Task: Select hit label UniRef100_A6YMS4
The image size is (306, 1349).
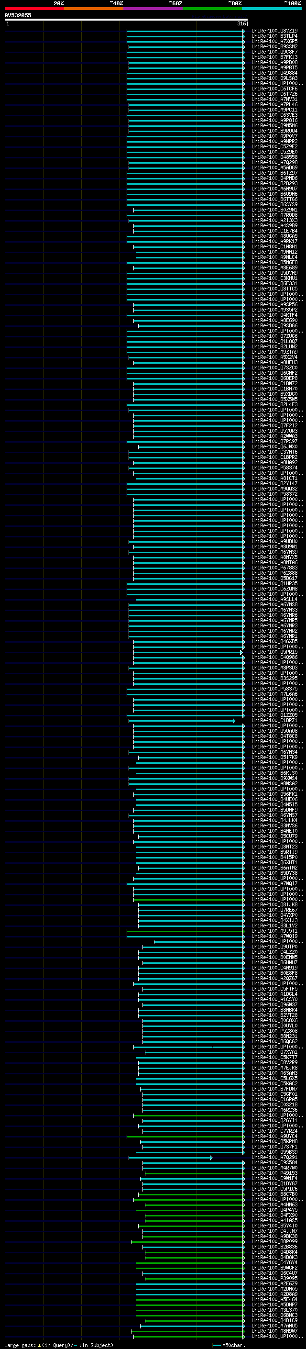Action: [274, 752]
